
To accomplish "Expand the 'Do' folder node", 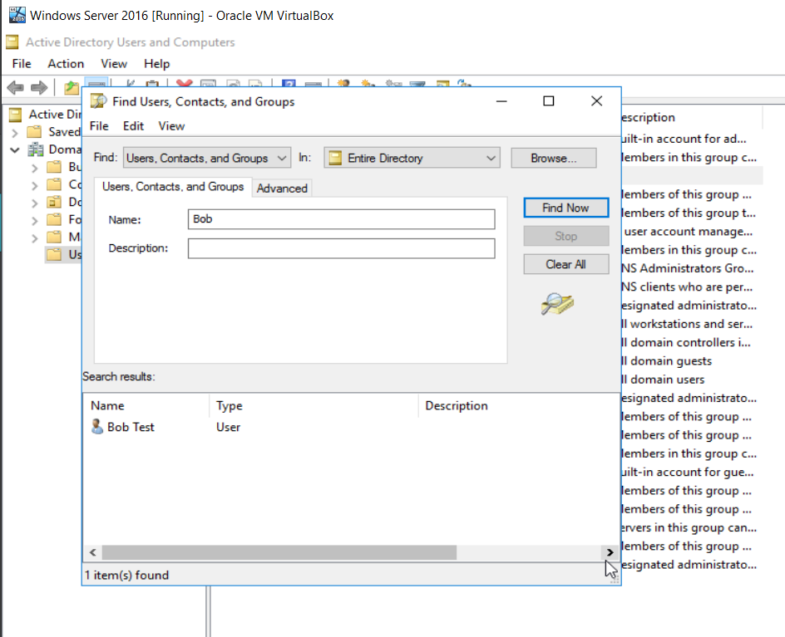I will click(x=34, y=203).
